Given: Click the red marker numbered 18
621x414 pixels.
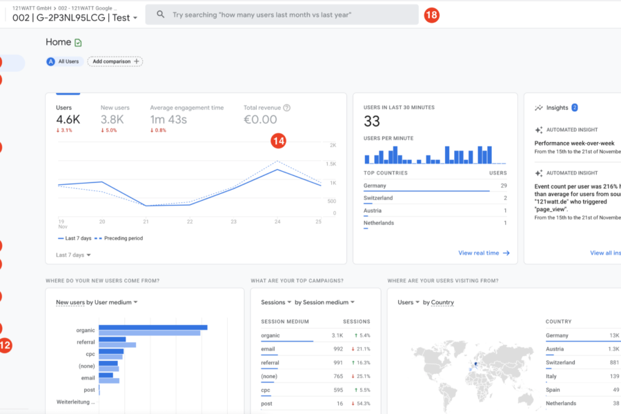Looking at the screenshot, I should [x=431, y=14].
